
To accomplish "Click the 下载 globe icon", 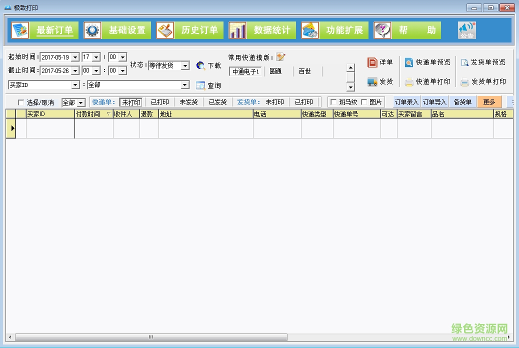I will click(200, 65).
